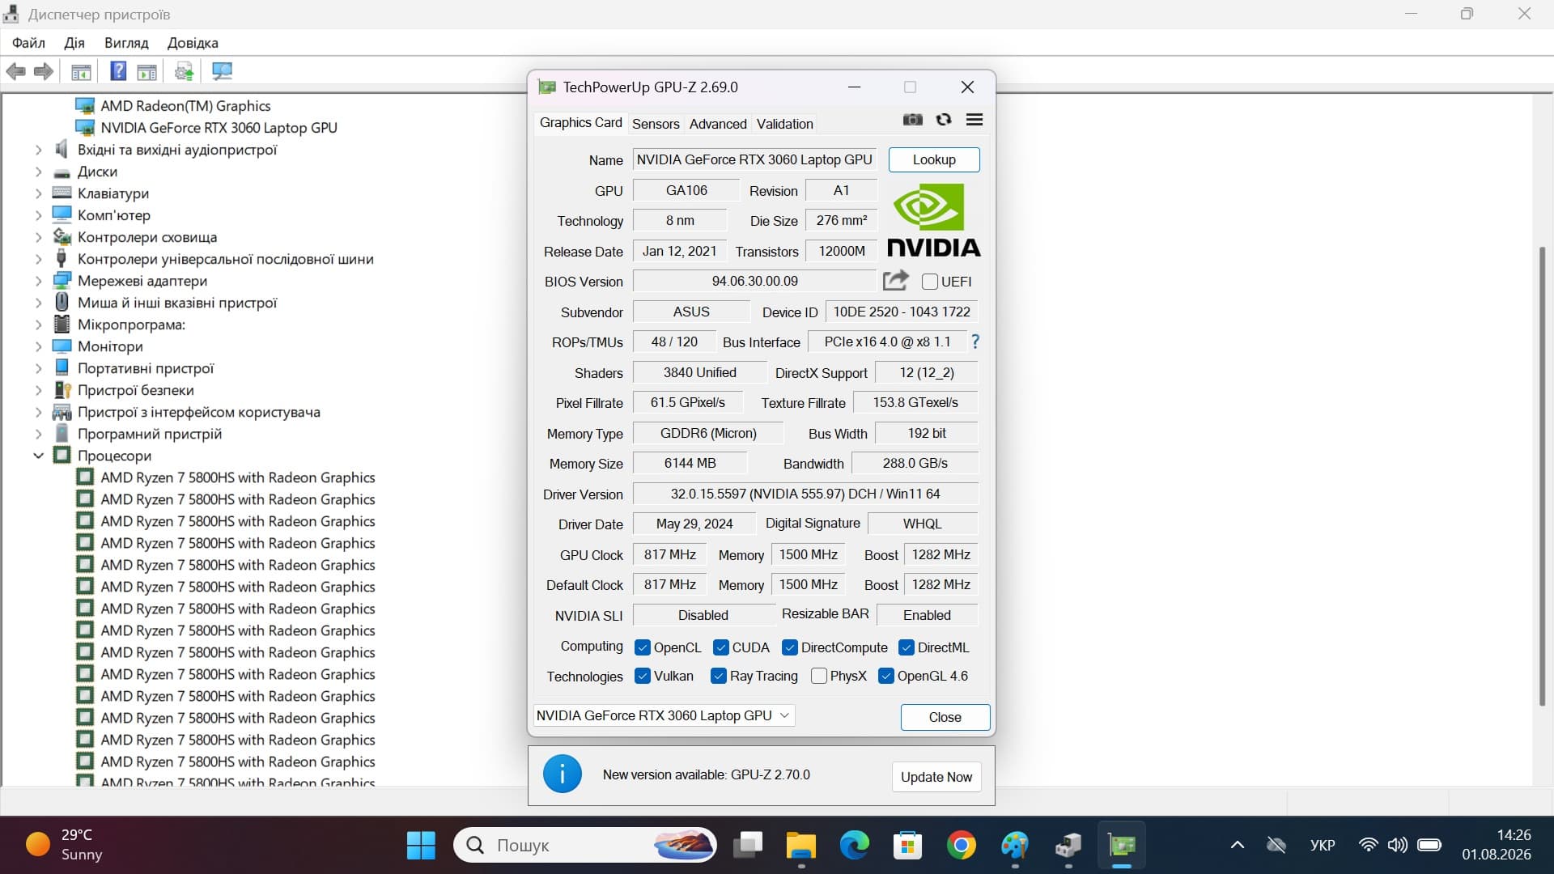Toggle the show/hide console tree toolbar icon

[x=81, y=72]
